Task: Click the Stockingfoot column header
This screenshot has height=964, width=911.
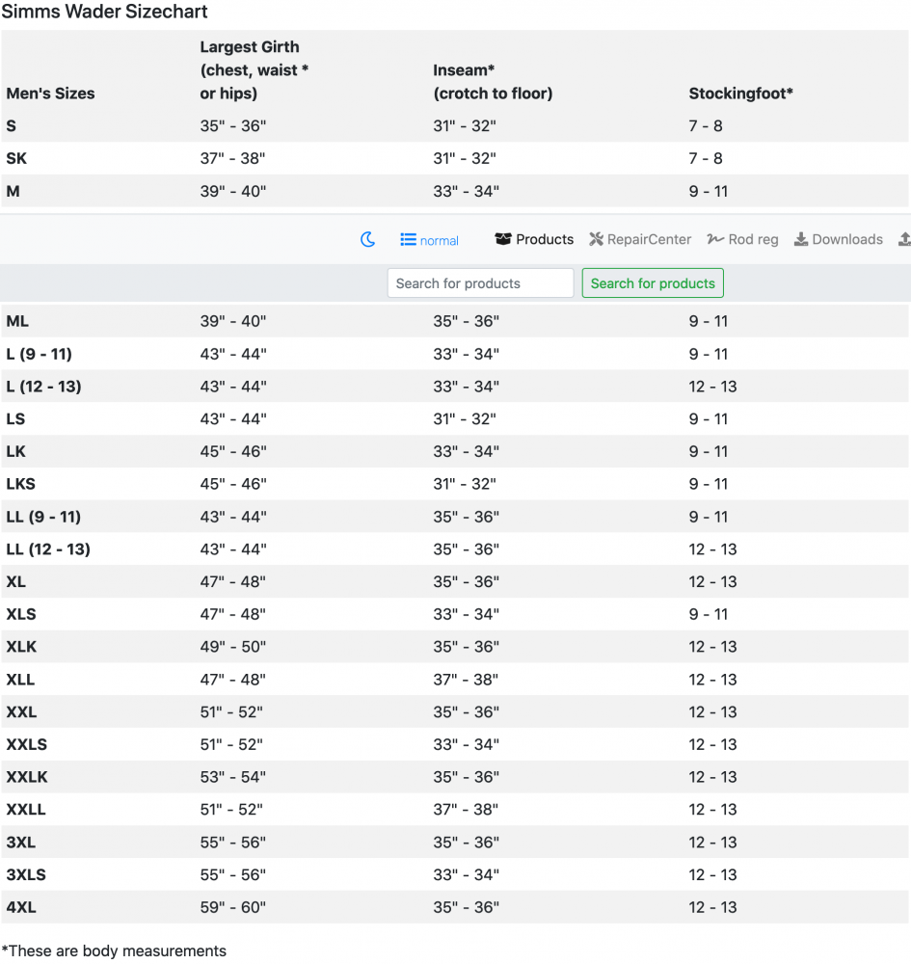Action: pos(740,94)
